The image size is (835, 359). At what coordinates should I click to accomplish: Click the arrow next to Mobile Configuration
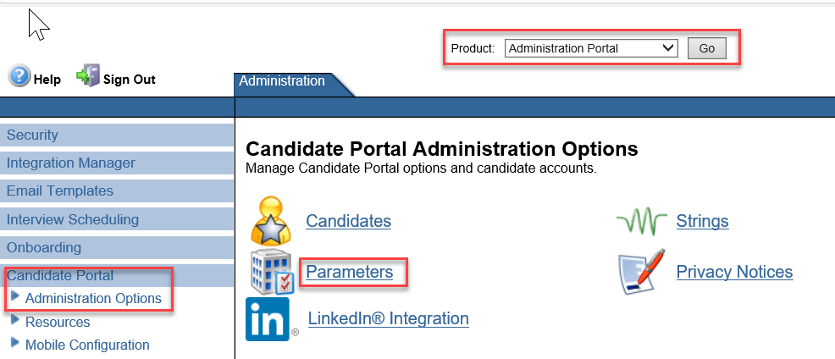[x=15, y=342]
